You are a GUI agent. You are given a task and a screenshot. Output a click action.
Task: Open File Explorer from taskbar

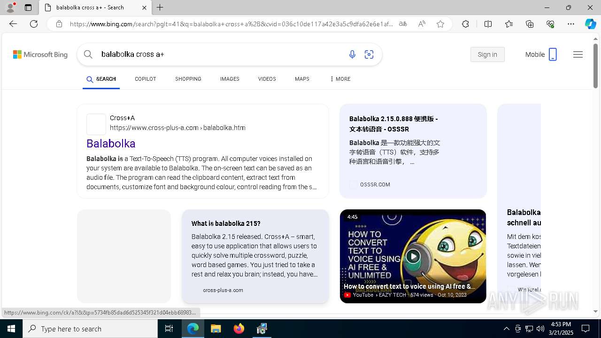coord(216,329)
